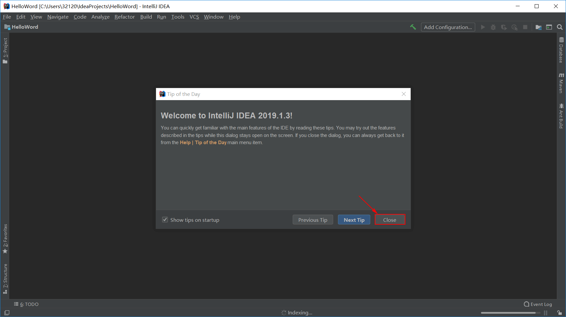Open the 6: TODO tool window
The width and height of the screenshot is (566, 317).
pos(26,304)
